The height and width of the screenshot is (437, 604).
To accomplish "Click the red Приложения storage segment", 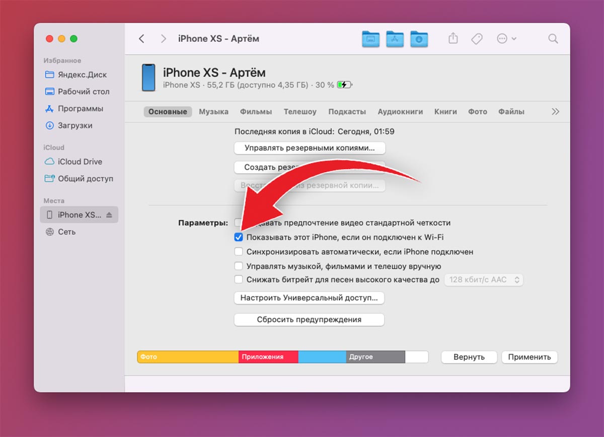I will [x=268, y=357].
